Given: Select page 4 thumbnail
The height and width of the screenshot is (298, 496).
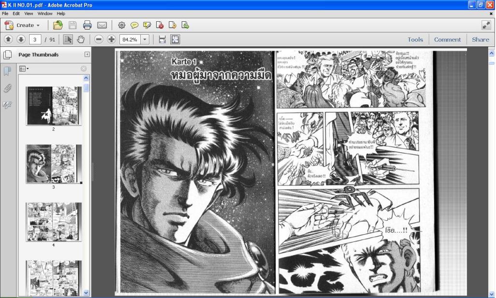Looking at the screenshot, I should (54, 222).
